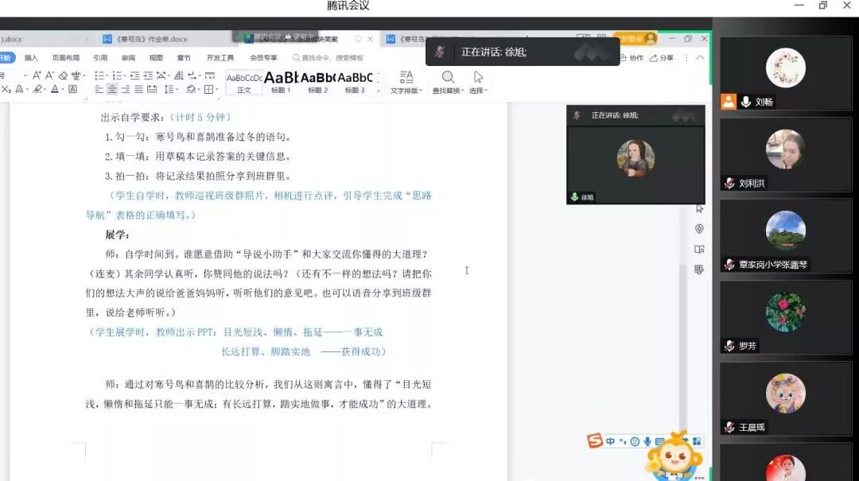Click the selection pane sidebar icon
This screenshot has width=859, height=481.
(700, 208)
